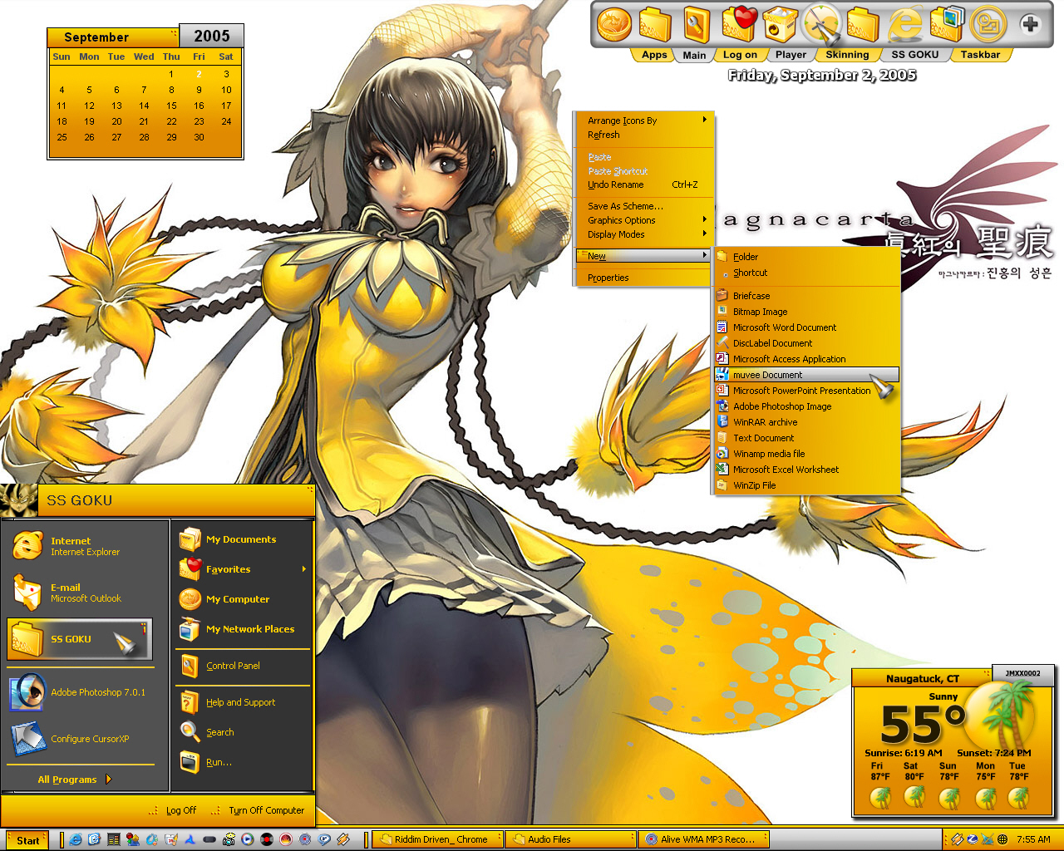The width and height of the screenshot is (1064, 851).
Task: Launch Internet Explorer from the Quick Launch bar
Action: pyautogui.click(x=76, y=840)
